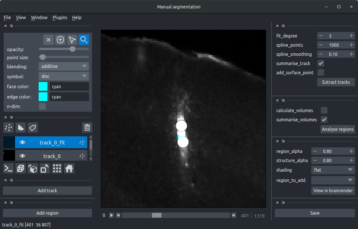Activate the Select points tool
The width and height of the screenshot is (358, 229).
click(x=72, y=39)
